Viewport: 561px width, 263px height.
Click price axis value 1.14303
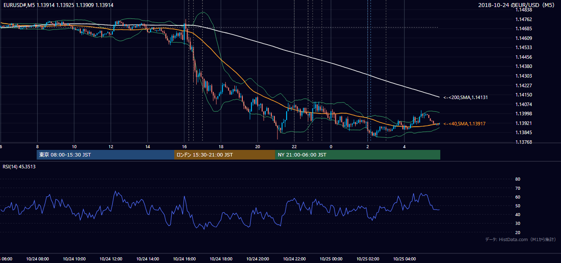(524, 76)
